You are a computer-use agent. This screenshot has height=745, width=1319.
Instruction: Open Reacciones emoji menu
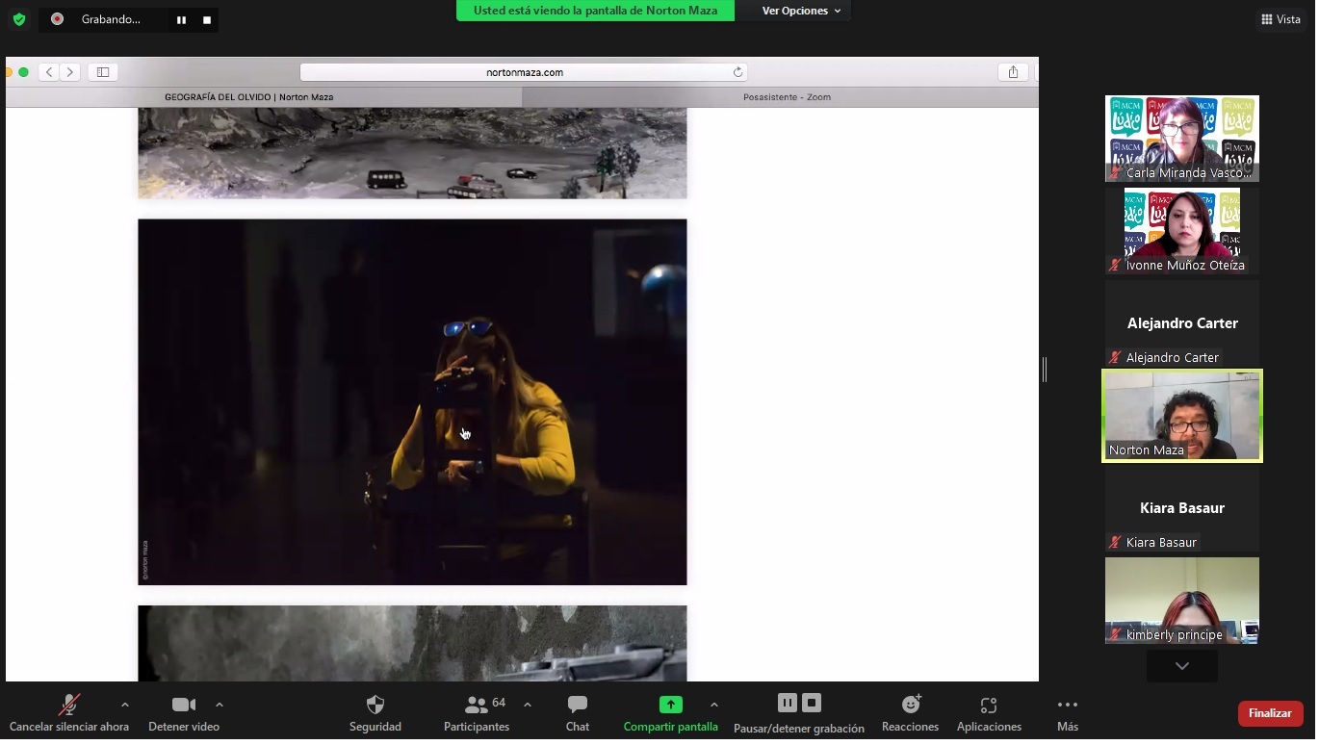pyautogui.click(x=910, y=706)
